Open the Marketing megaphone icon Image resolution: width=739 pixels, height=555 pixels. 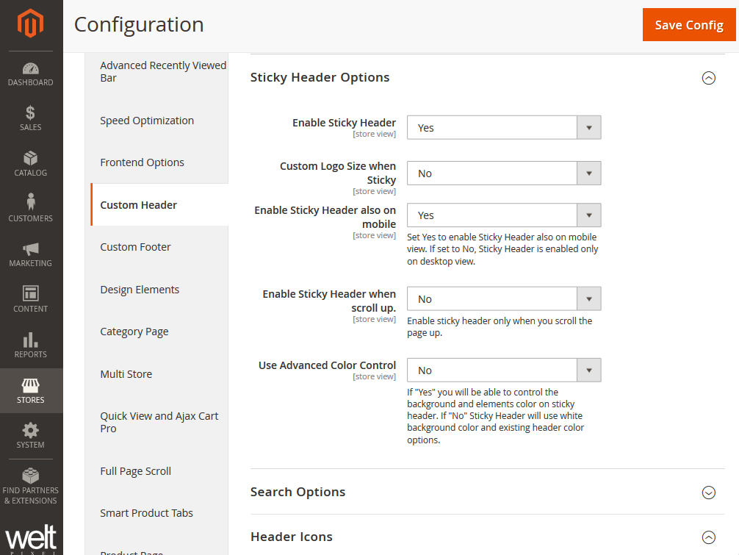coord(31,249)
